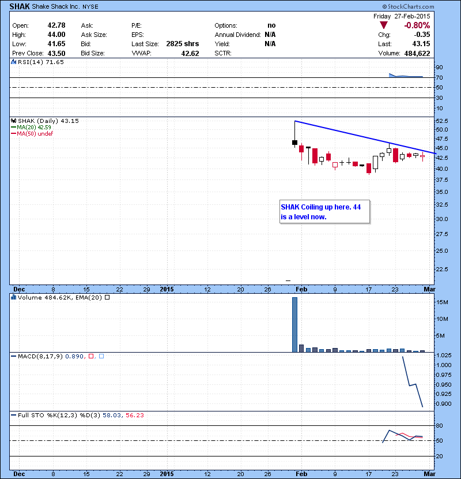Click the blue MACD legend square

[x=101, y=356]
